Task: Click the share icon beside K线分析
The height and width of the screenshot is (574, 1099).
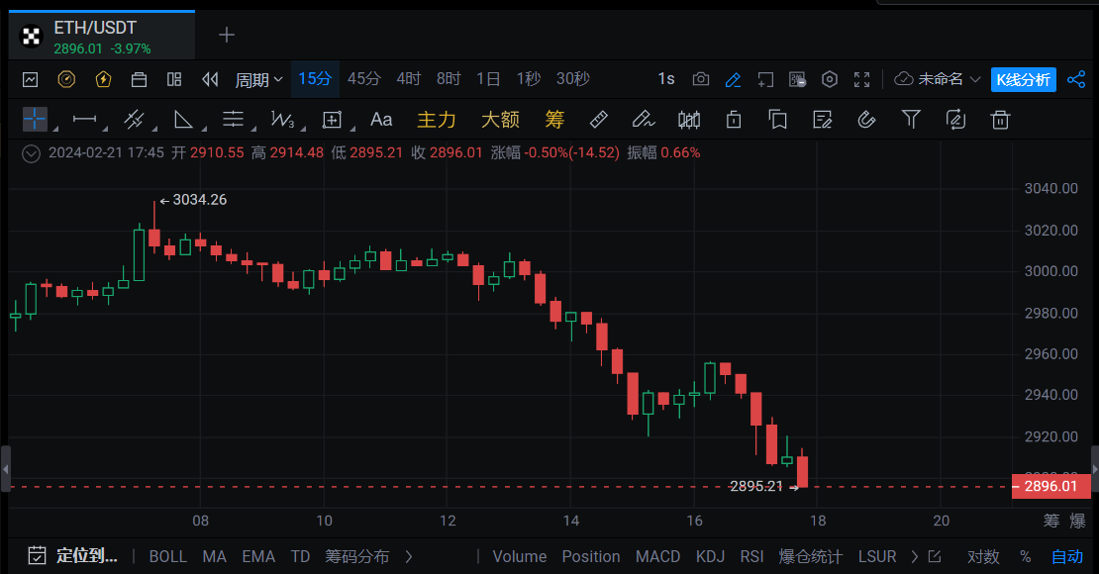Action: pyautogui.click(x=1076, y=79)
